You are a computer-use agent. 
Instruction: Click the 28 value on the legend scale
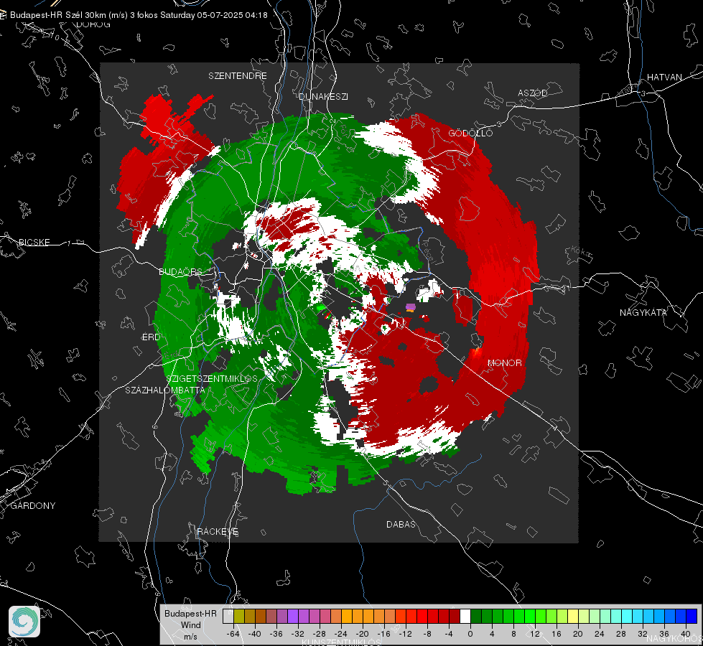(621, 634)
